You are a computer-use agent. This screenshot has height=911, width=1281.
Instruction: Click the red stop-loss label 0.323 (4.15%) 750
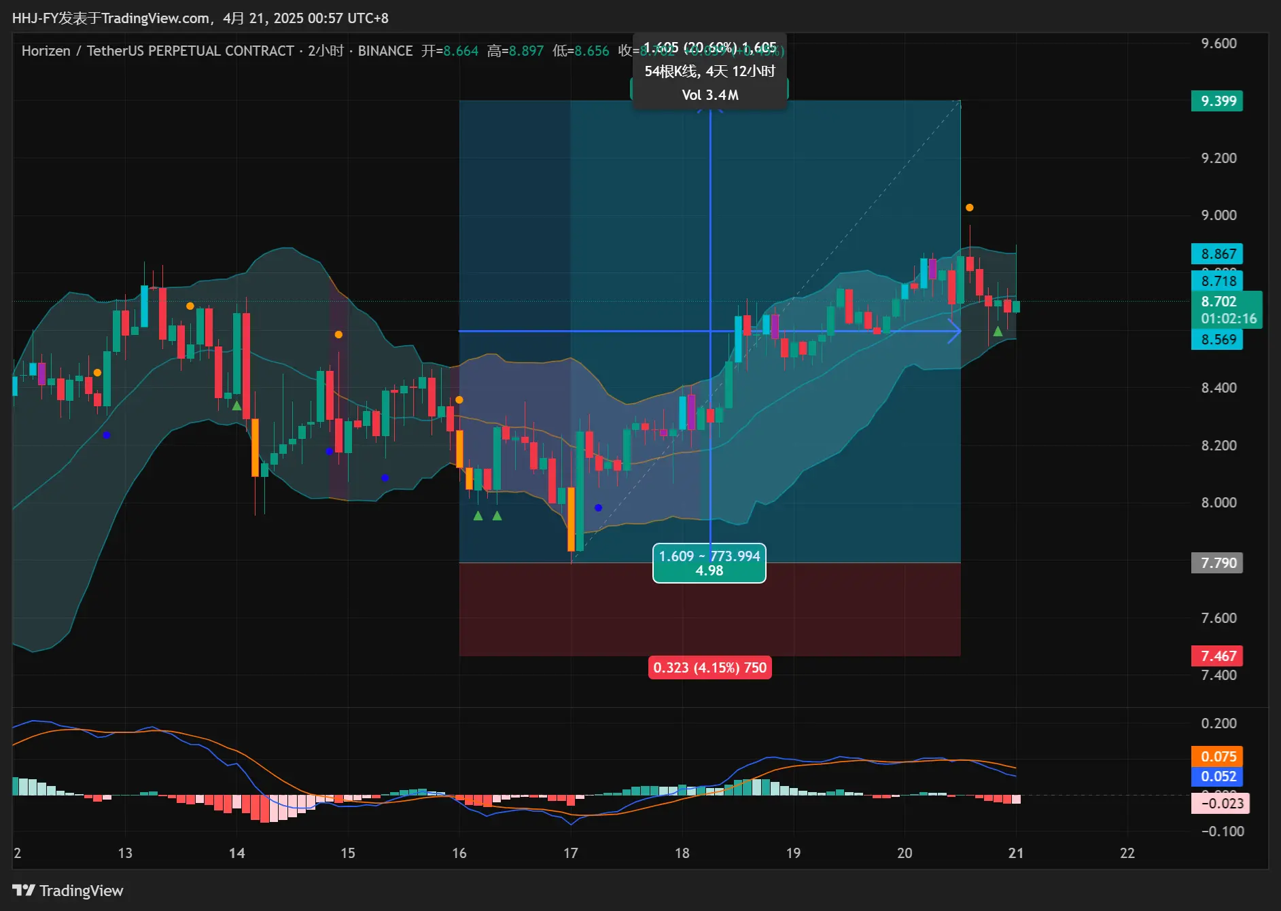click(710, 668)
